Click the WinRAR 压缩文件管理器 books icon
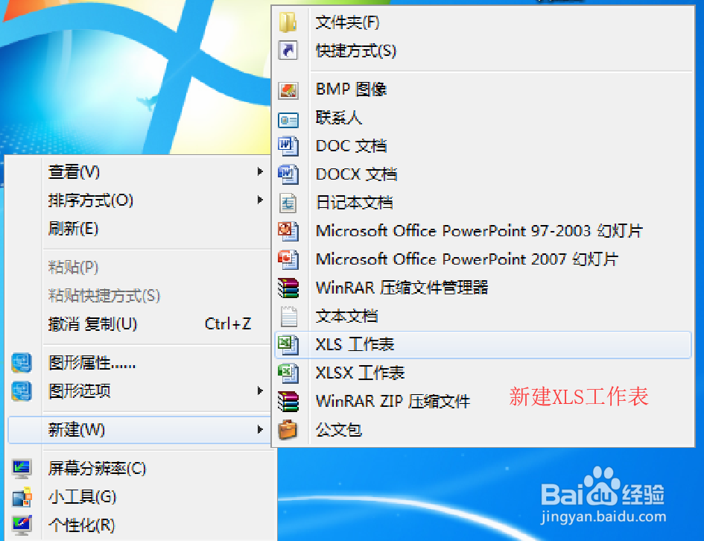 (288, 288)
